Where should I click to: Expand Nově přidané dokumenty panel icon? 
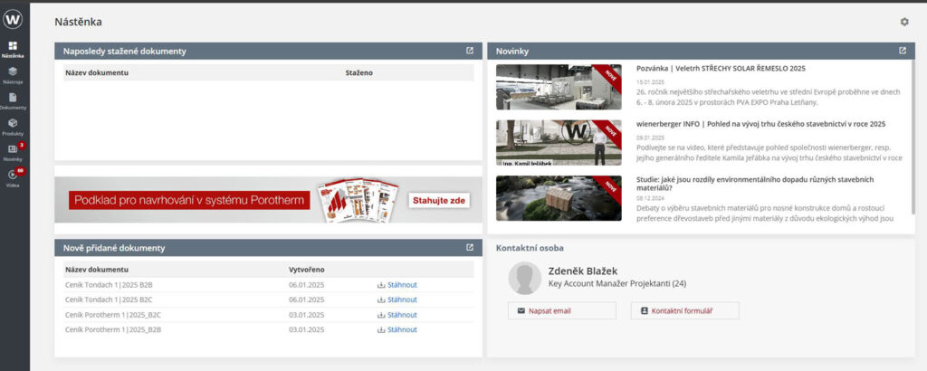(x=470, y=247)
